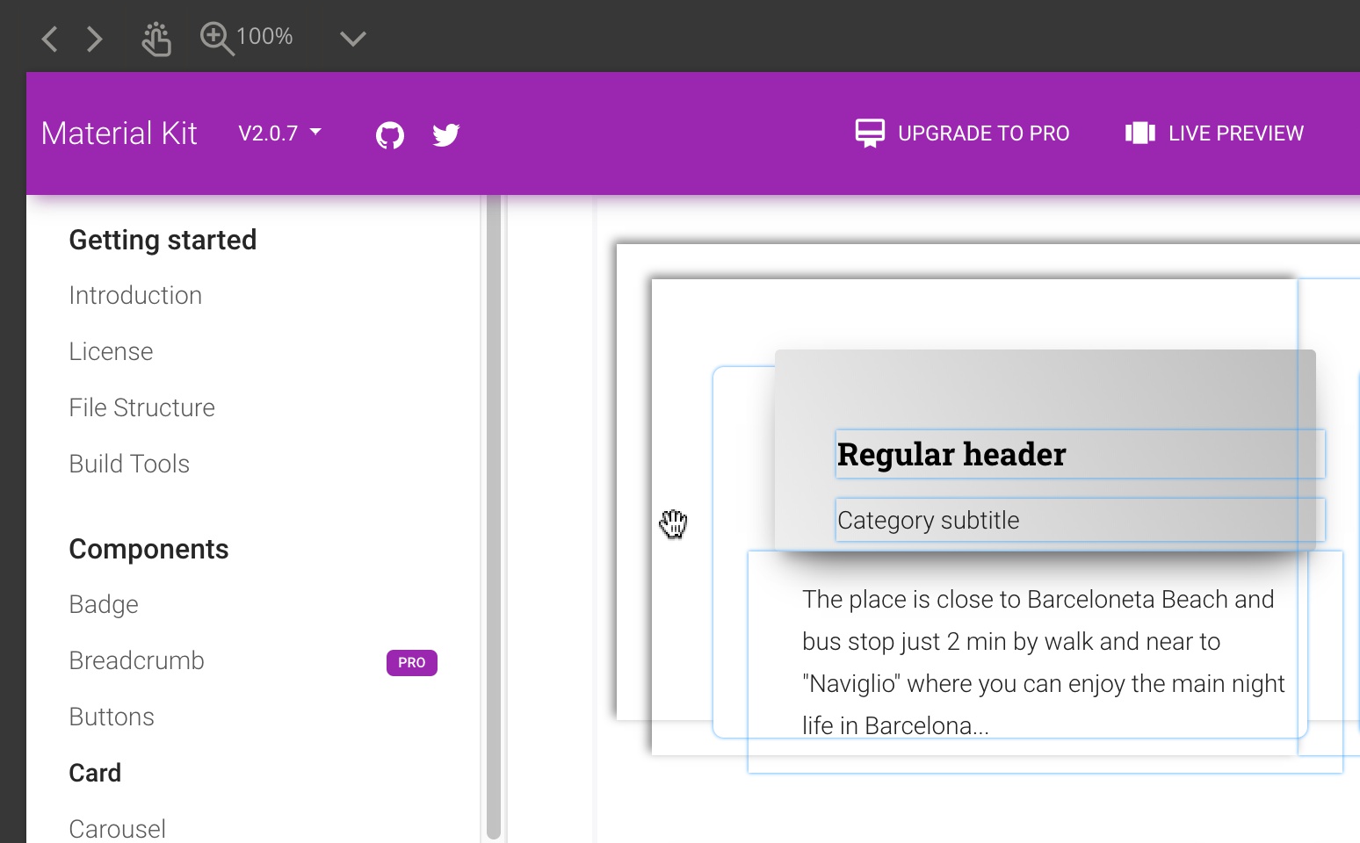
Task: Open the Breadcrumb component page
Action: [x=136, y=660]
